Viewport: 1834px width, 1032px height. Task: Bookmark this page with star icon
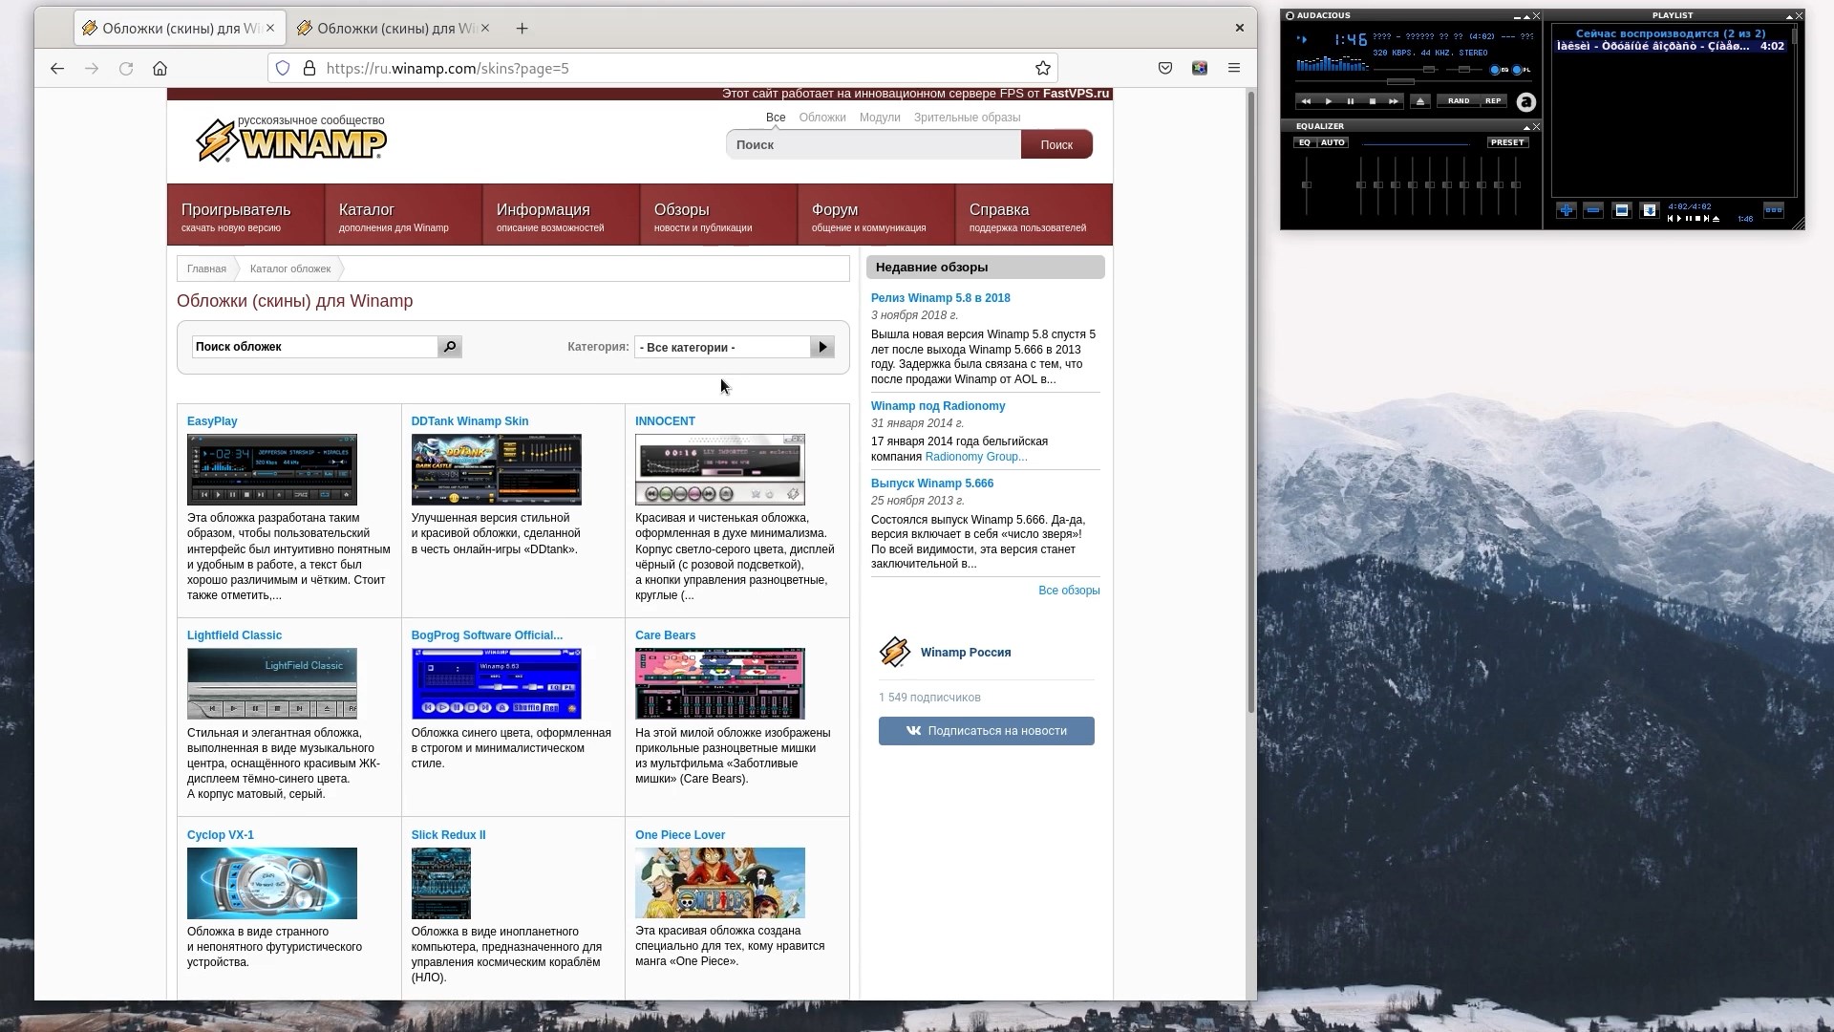pyautogui.click(x=1043, y=69)
